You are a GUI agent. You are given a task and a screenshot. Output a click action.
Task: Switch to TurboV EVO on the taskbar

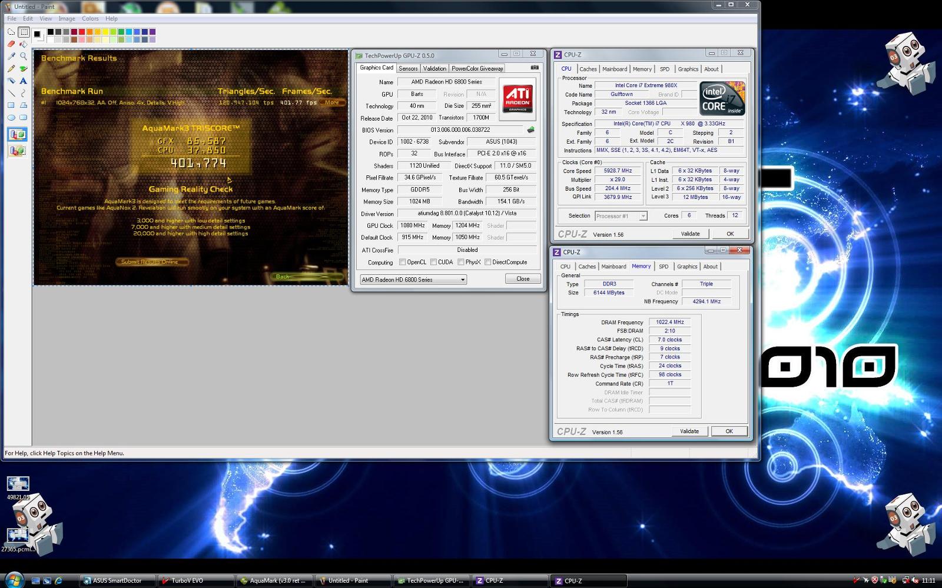(x=196, y=580)
